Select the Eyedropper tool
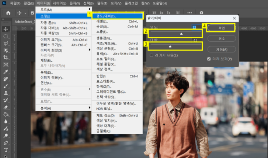Image resolution: width=268 pixels, height=158 pixels. 6,72
